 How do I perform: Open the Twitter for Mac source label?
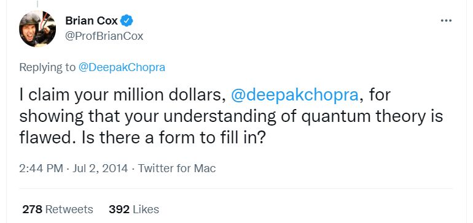[177, 168]
